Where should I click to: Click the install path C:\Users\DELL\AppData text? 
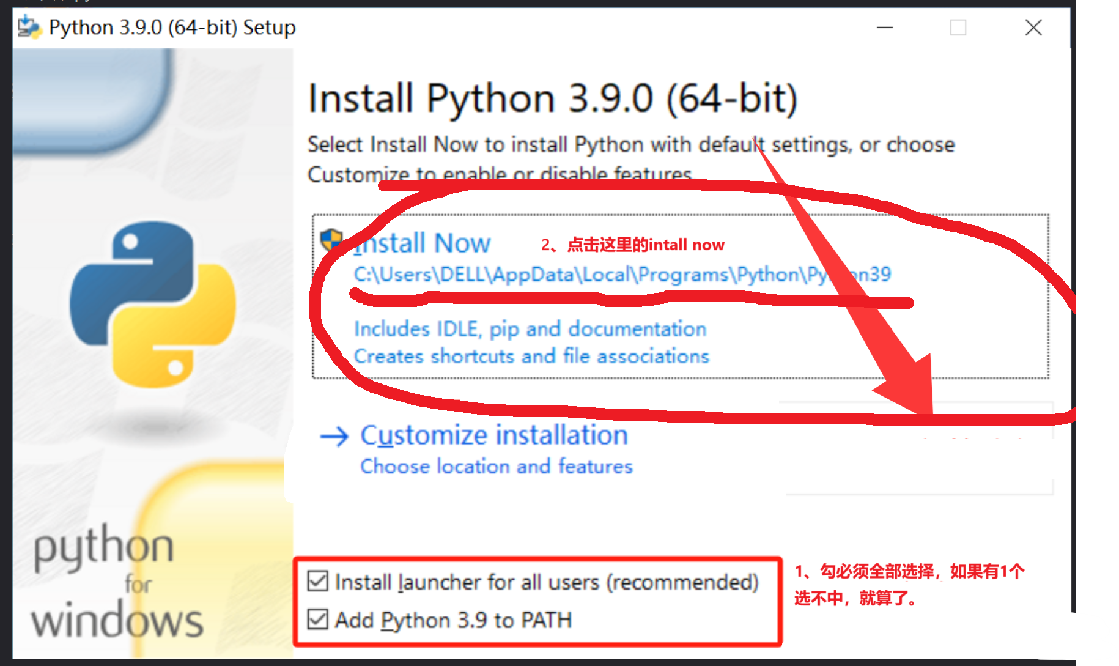pos(622,275)
